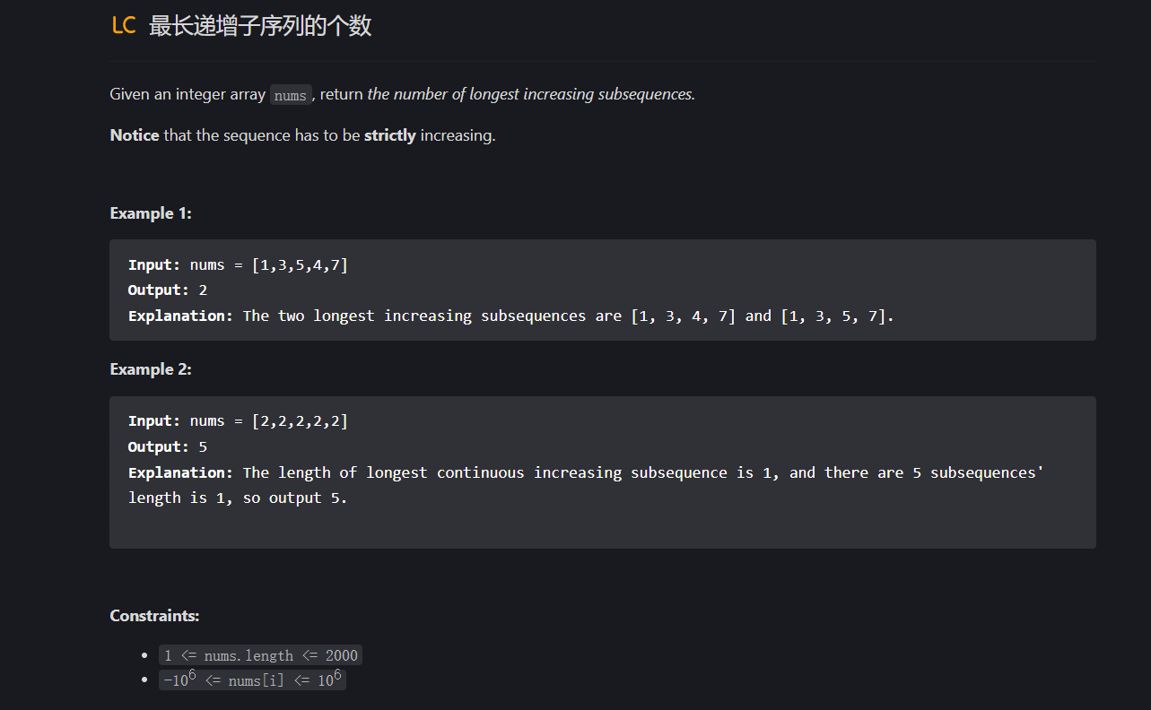The width and height of the screenshot is (1151, 710).
Task: Click the length is 1, so output 5 line
Action: coord(238,498)
